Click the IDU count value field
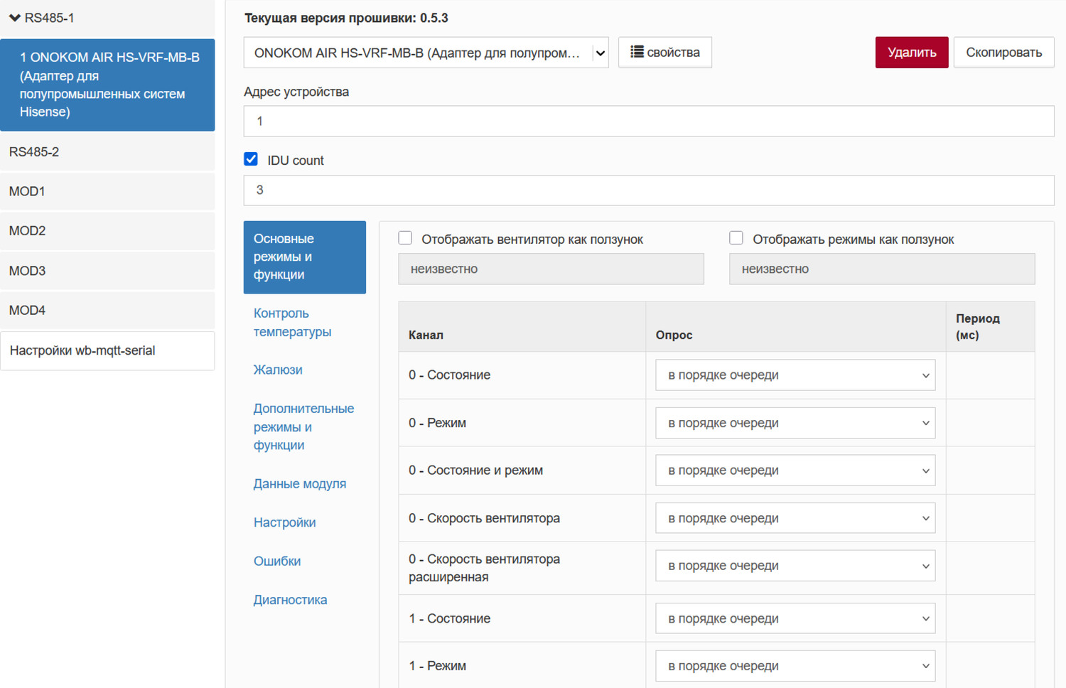This screenshot has height=688, width=1066. (x=648, y=190)
